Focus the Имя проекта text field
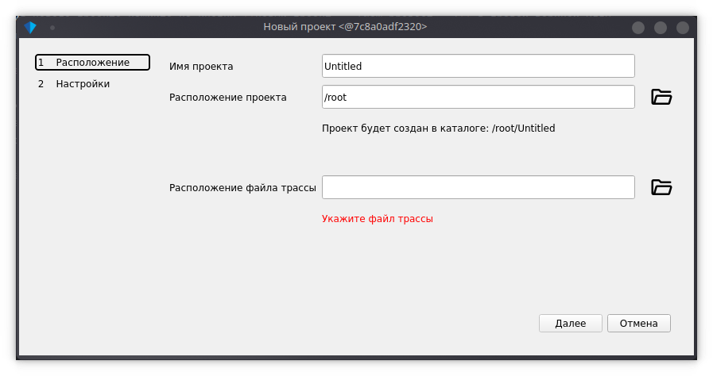The height and width of the screenshot is (376, 713). coord(478,67)
